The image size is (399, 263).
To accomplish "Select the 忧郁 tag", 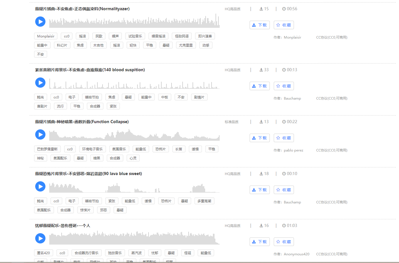I will point(155,253).
